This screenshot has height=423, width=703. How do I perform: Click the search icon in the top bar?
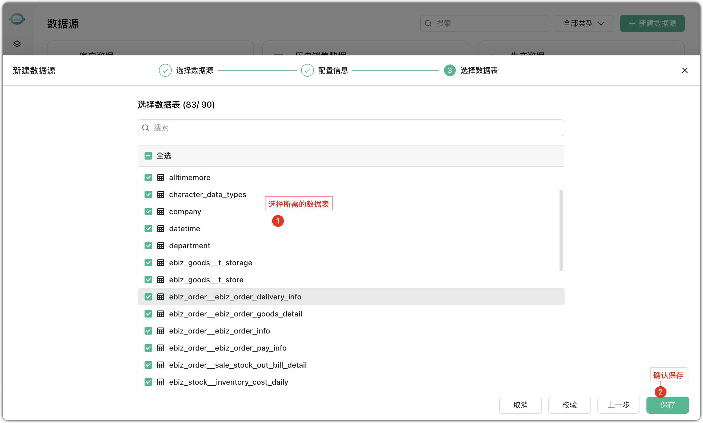click(x=428, y=23)
